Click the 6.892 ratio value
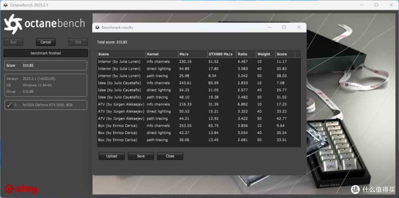This screenshot has height=198, width=399. point(242,104)
